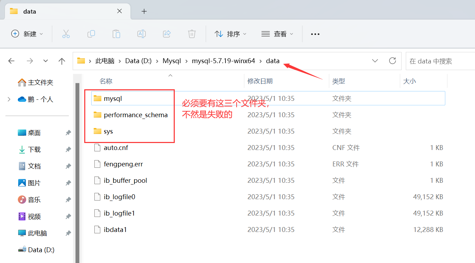Click the navigation pane vertical scrollbar
475x263 pixels.
[x=78, y=173]
